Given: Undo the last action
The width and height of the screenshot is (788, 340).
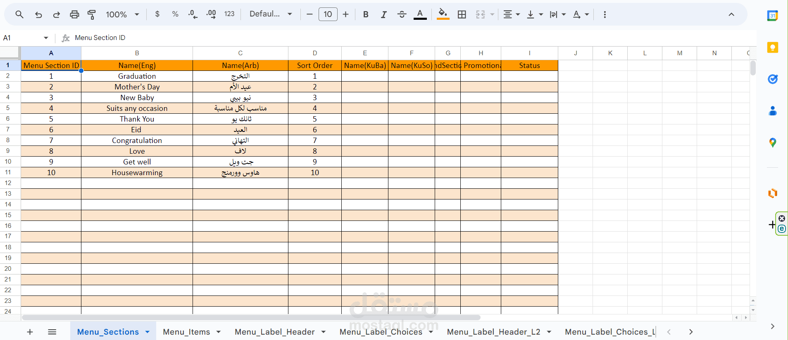Looking at the screenshot, I should (38, 14).
